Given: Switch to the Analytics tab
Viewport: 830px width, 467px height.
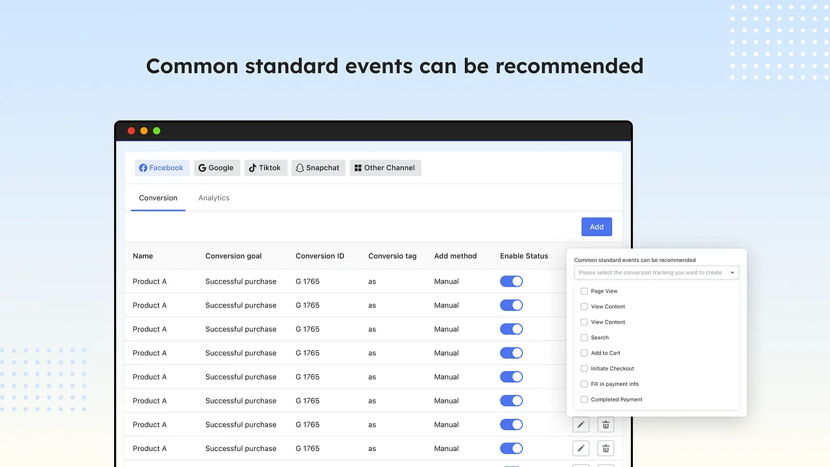Looking at the screenshot, I should click(x=214, y=198).
